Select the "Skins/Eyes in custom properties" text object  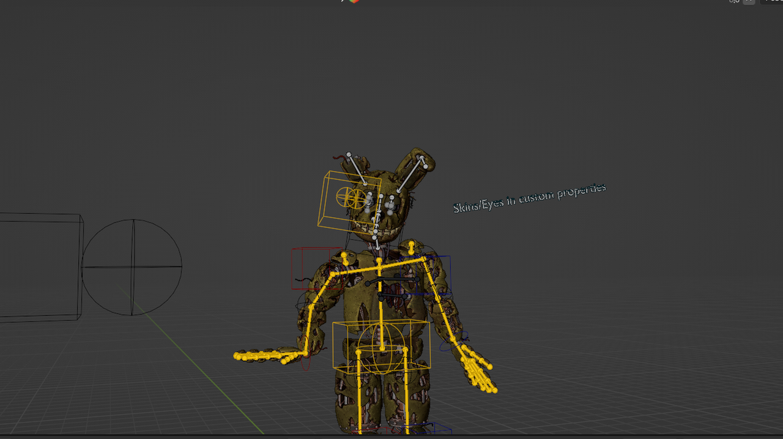(x=530, y=197)
